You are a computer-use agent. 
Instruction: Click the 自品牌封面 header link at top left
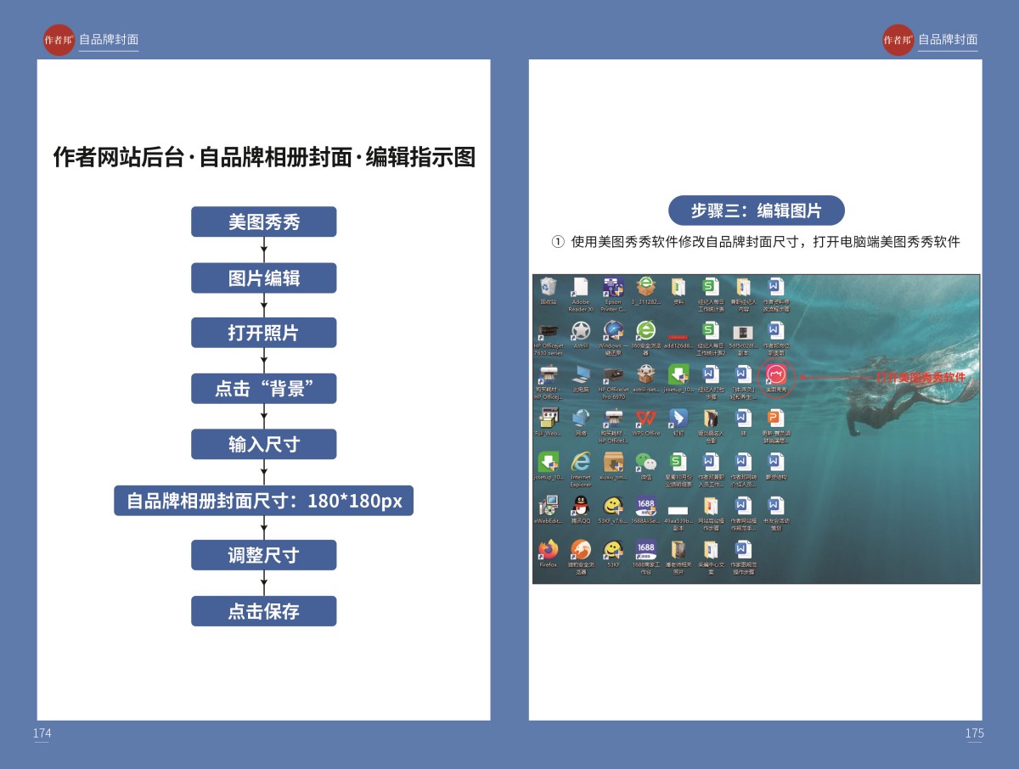(x=108, y=40)
